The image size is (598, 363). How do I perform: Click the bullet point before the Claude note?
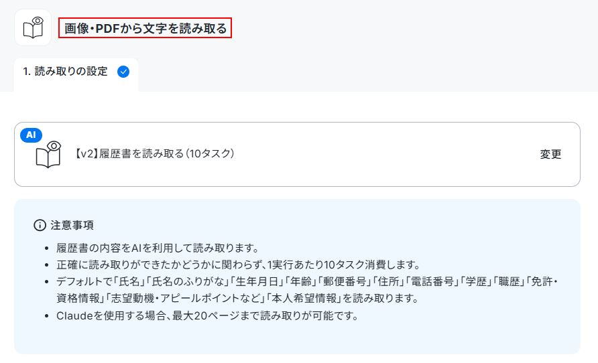point(47,315)
